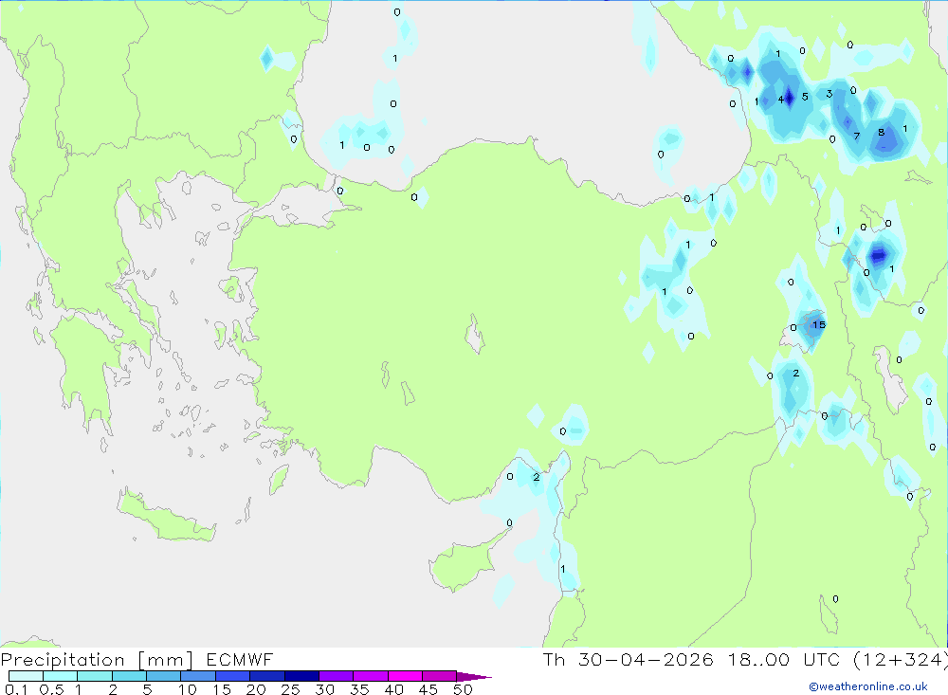Click the 0.5–1 mm legend color swatch
This screenshot has height=695, width=948.
(61, 676)
